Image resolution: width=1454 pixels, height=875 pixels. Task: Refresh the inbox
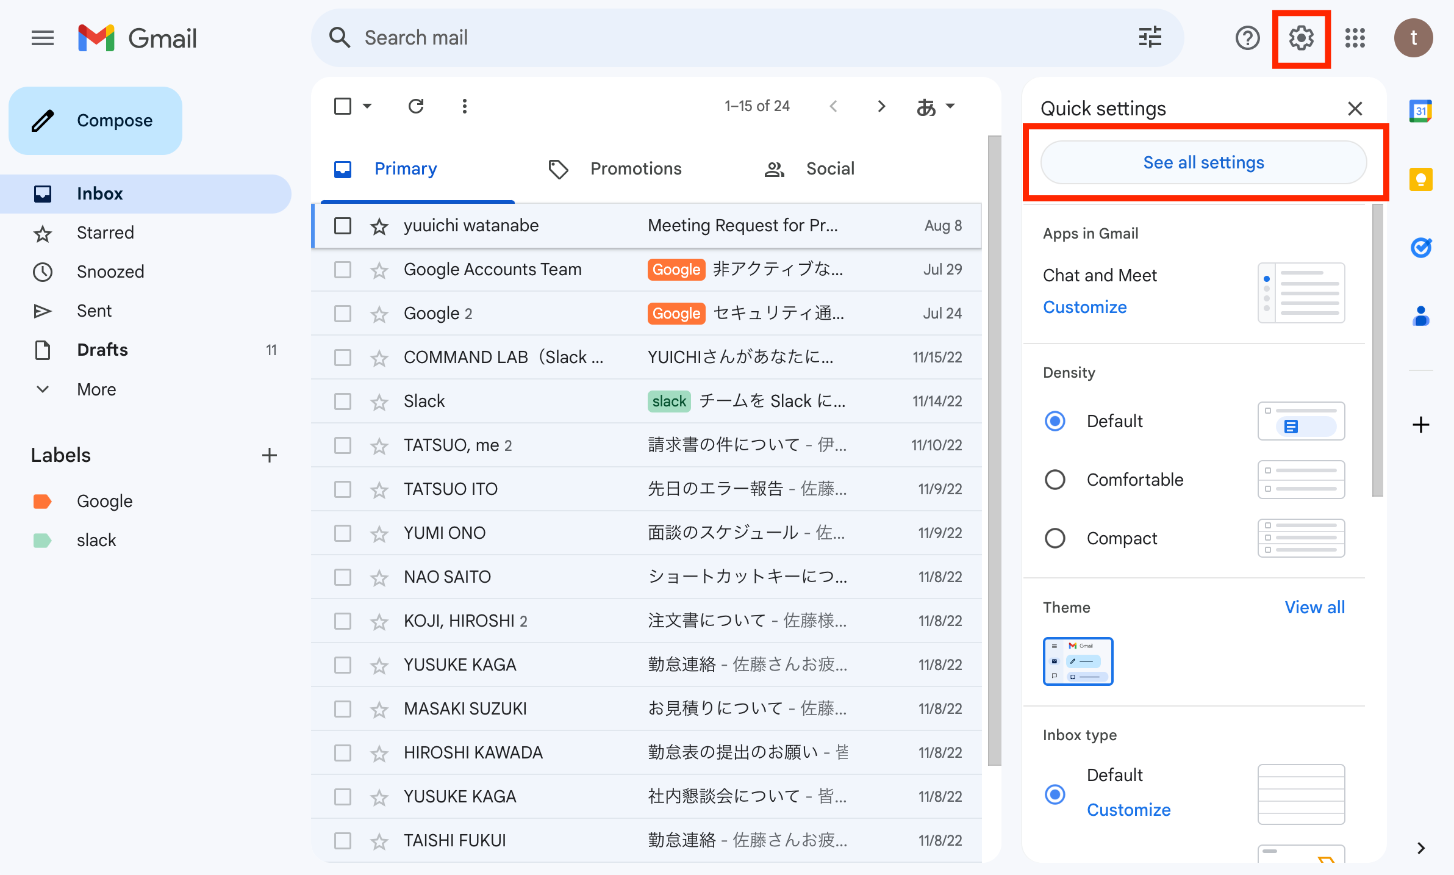[x=416, y=106]
